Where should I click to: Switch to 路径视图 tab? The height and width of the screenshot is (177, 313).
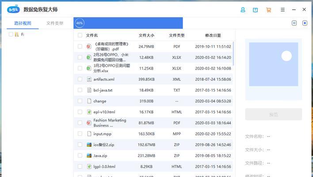pyautogui.click(x=23, y=23)
